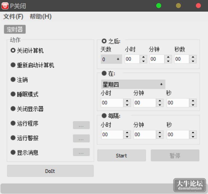Image resolution: width=208 pixels, height=194 pixels.
Task: Click the red circle close button
Action: tap(198, 6)
